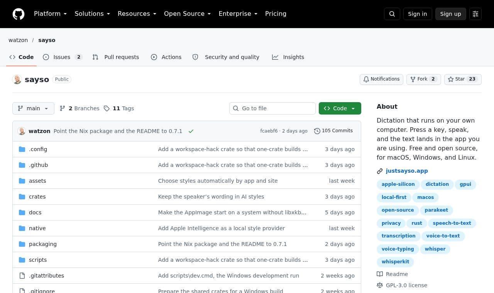This screenshot has width=494, height=293.
Task: Expand the Solutions menu
Action: [x=92, y=14]
